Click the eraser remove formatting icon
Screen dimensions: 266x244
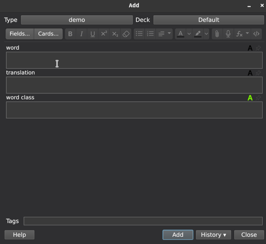point(126,34)
